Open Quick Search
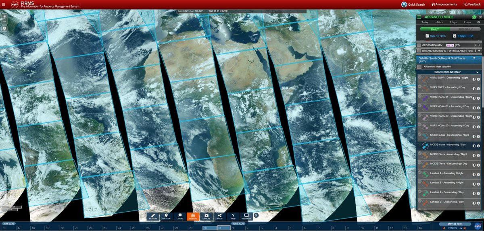The width and height of the screenshot is (484, 231). (x=413, y=4)
